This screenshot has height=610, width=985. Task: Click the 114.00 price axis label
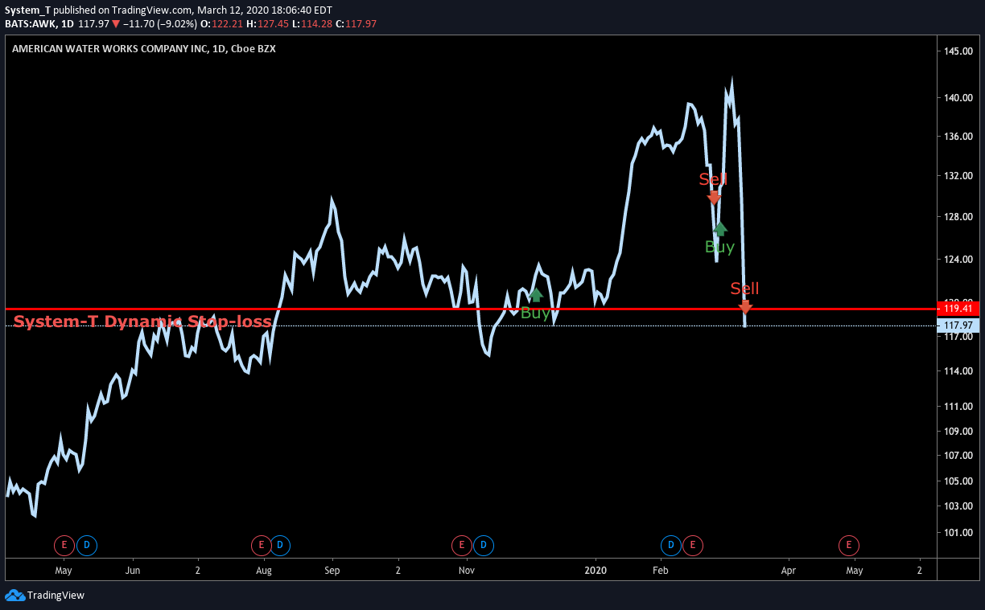(x=959, y=371)
